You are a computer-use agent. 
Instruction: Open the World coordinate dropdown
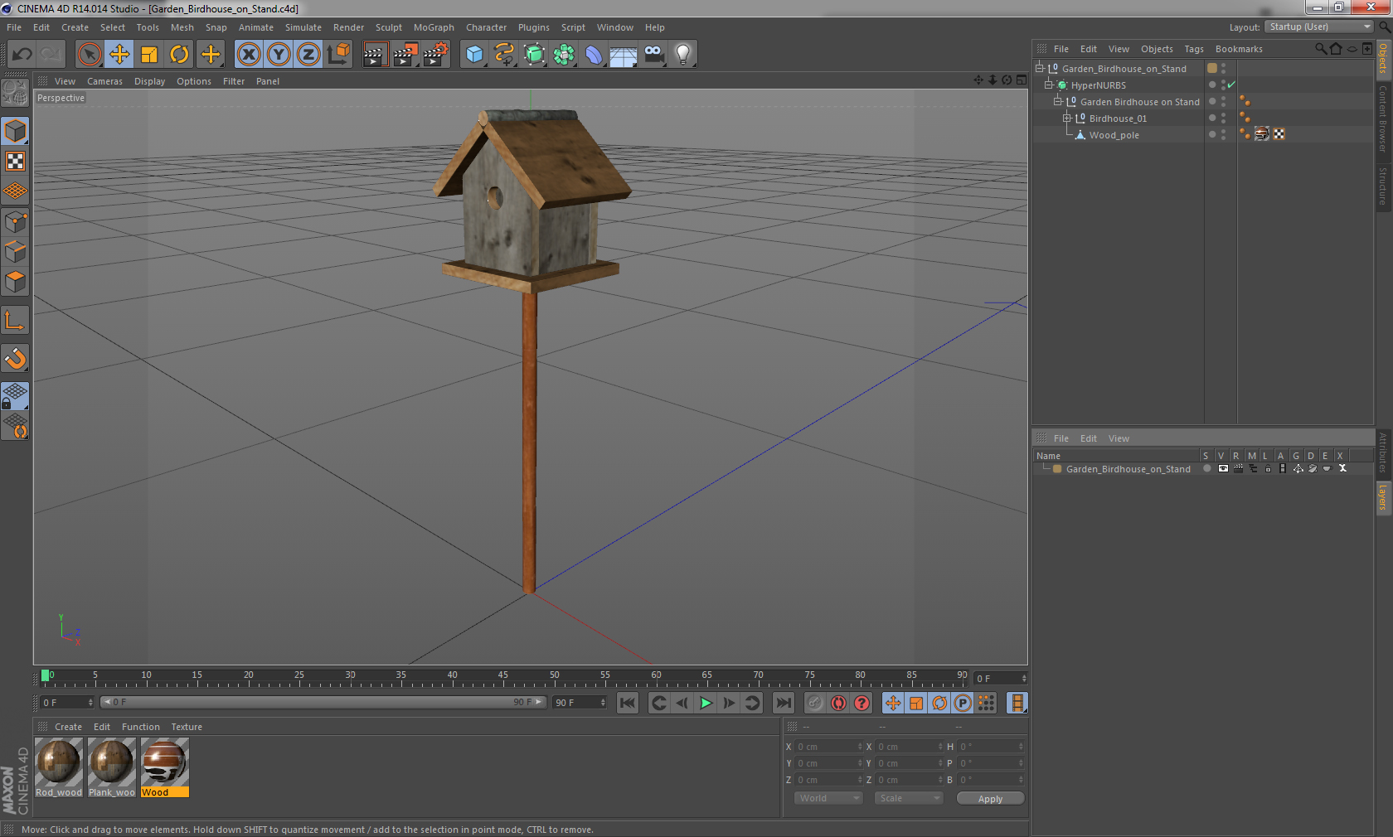coord(828,798)
